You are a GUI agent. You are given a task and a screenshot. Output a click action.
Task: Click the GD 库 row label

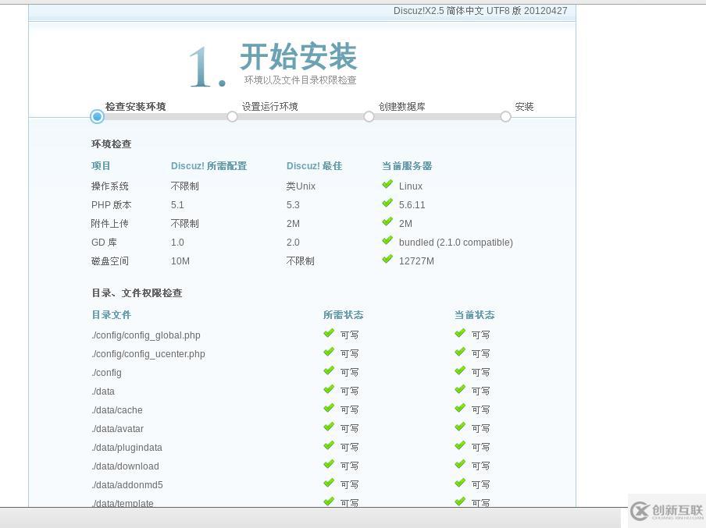click(x=104, y=243)
